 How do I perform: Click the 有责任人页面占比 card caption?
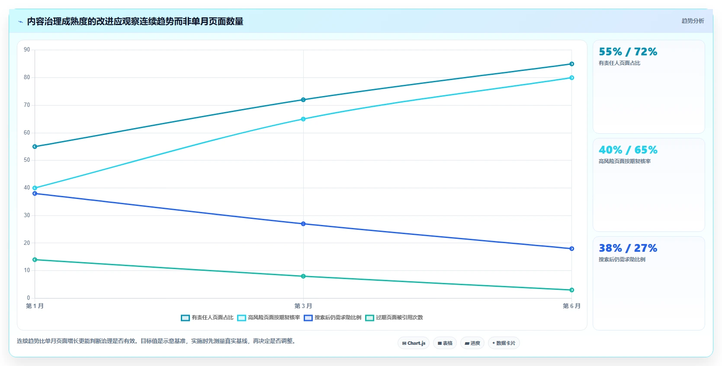[619, 63]
